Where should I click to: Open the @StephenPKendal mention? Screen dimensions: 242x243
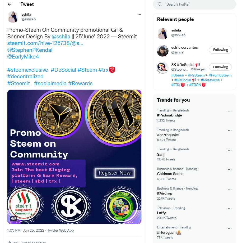pyautogui.click(x=30, y=50)
